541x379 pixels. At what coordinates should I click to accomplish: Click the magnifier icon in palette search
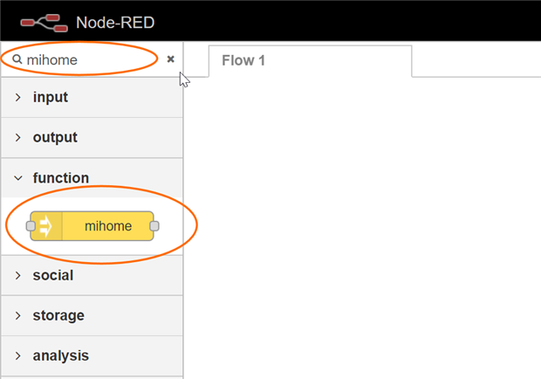(x=17, y=60)
